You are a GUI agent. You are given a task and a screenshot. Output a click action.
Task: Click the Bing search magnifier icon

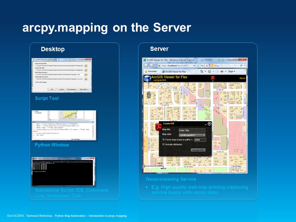(x=241, y=65)
